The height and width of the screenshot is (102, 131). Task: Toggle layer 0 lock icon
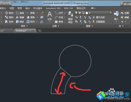pos(83,13)
